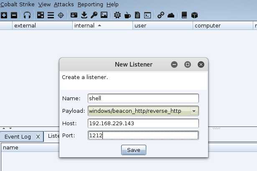Click the cube about icon
The image size is (257, 171).
195,15
